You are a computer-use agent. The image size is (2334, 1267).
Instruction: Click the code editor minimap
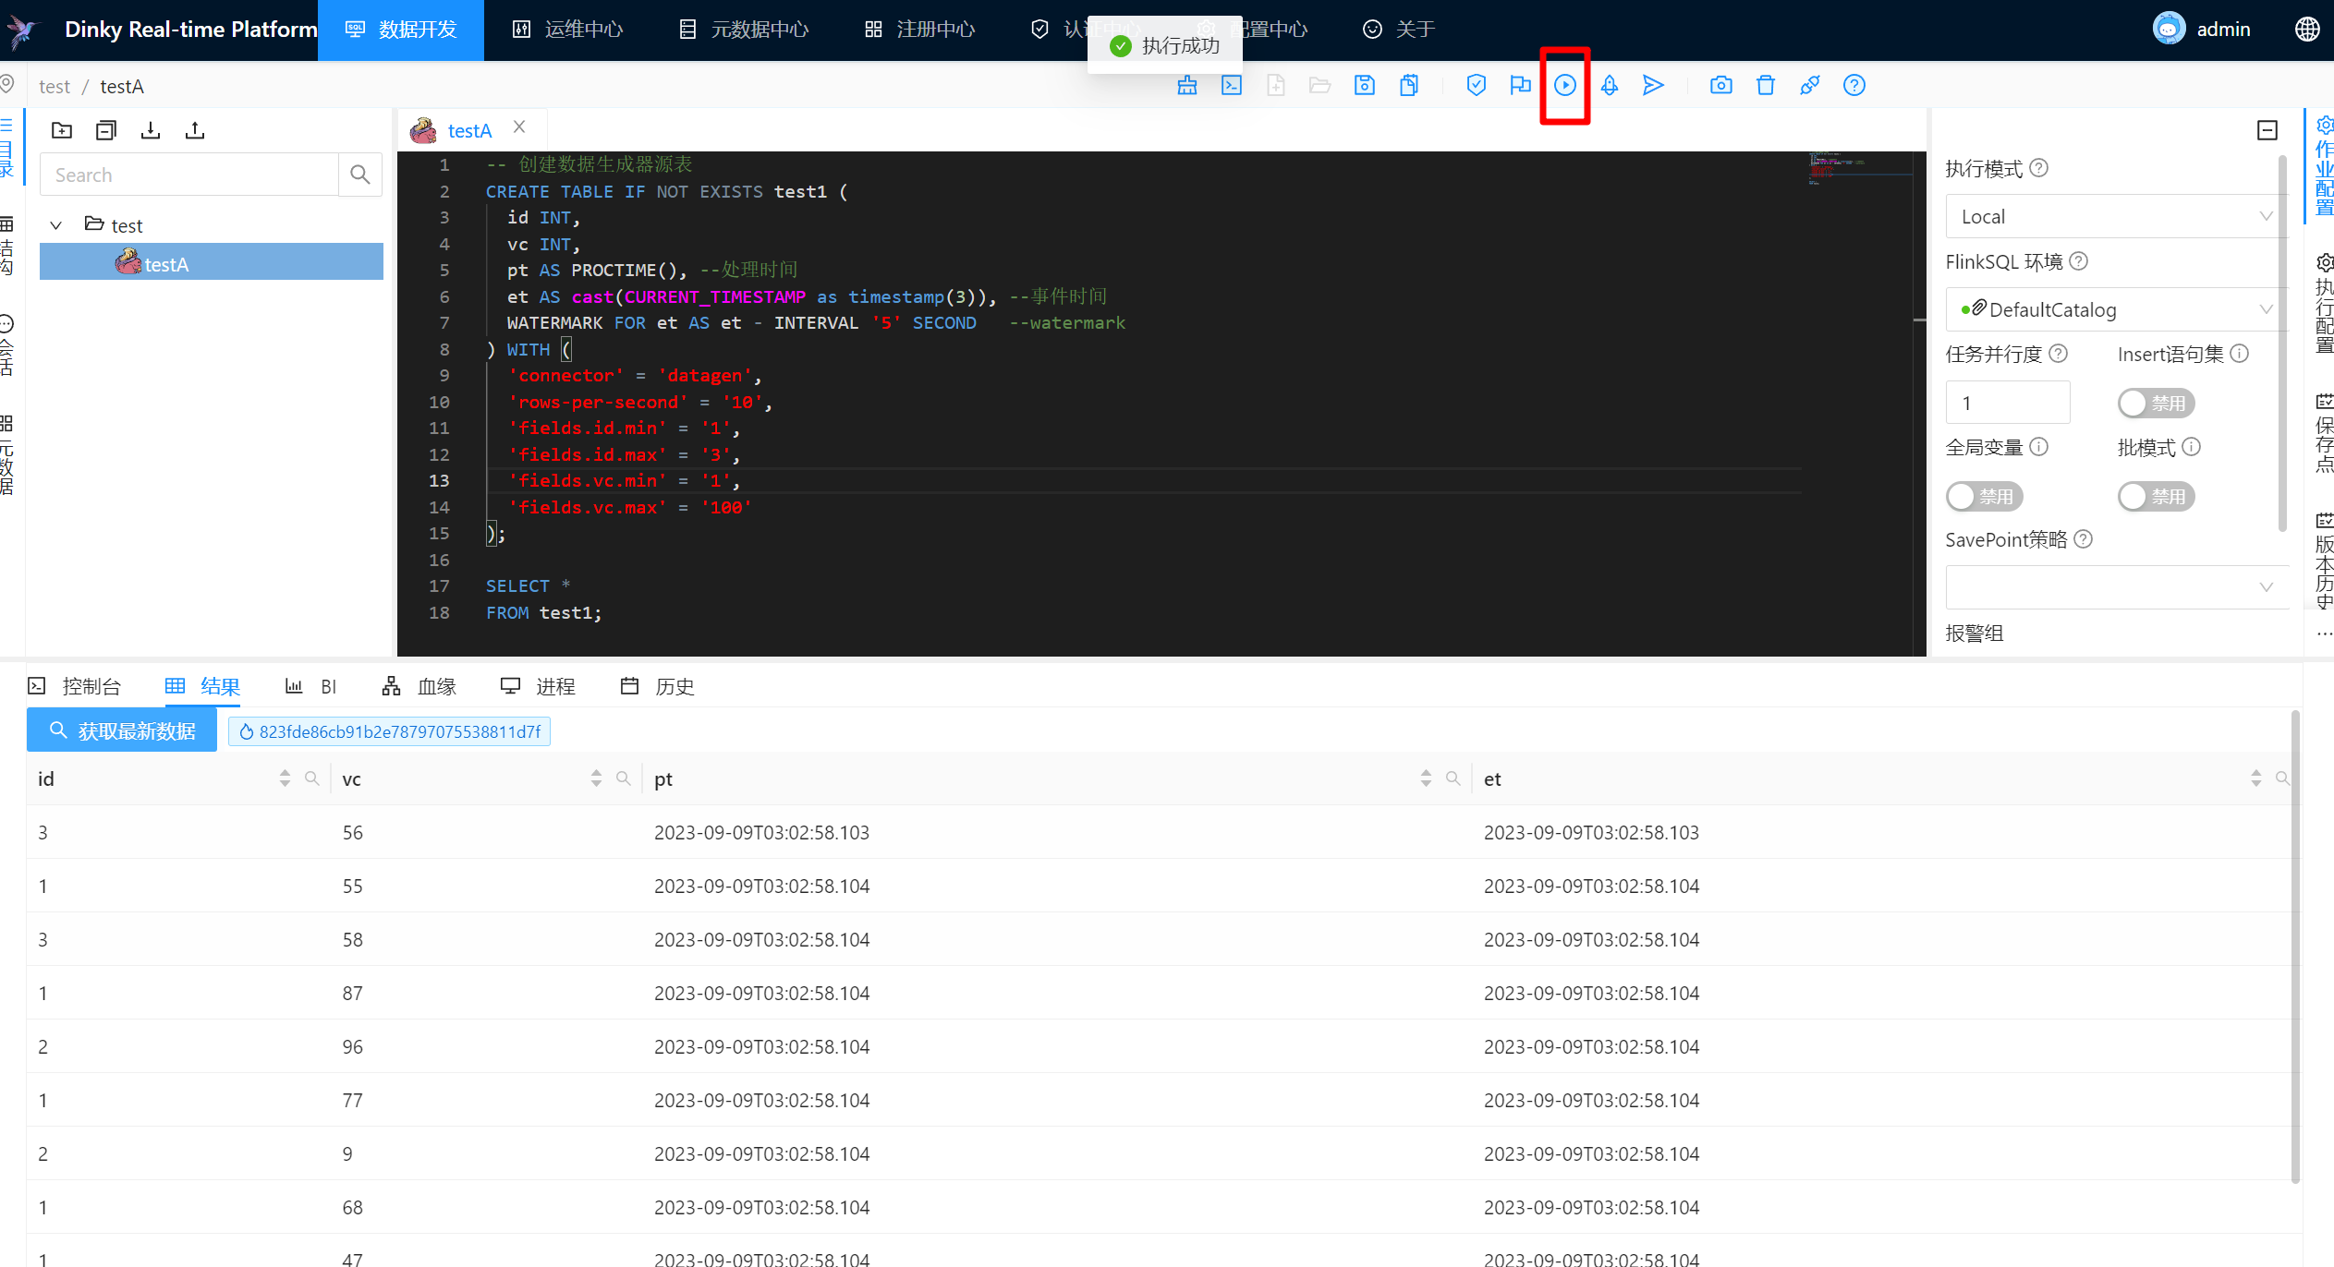click(x=1861, y=169)
